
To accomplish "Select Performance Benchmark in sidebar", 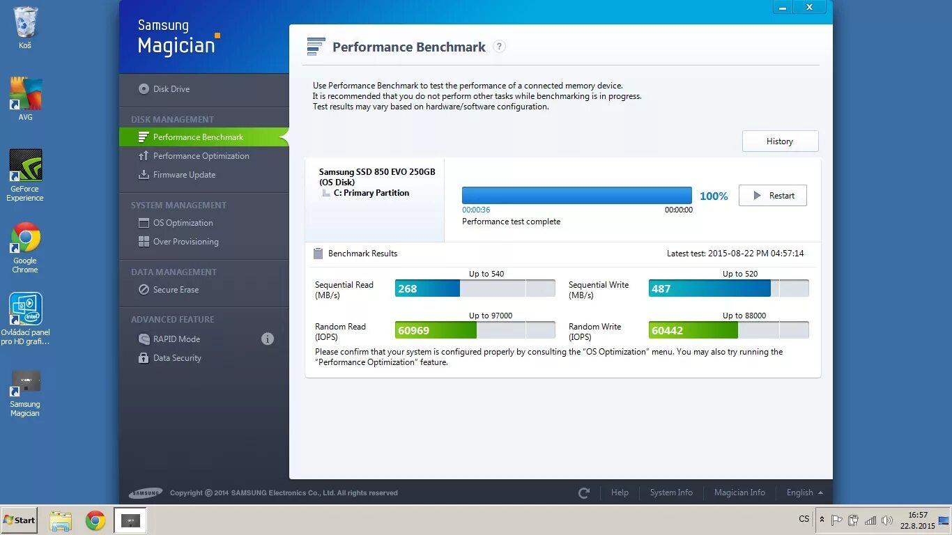I will click(204, 137).
